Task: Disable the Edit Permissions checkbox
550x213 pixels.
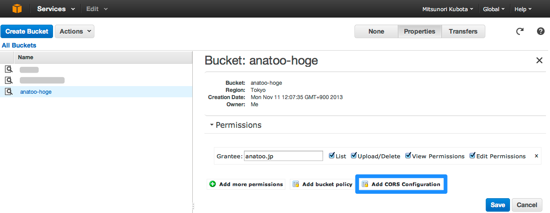Action: (472, 156)
